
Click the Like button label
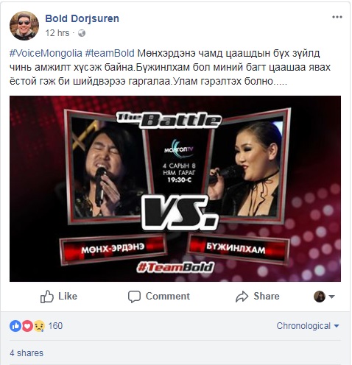tap(68, 297)
